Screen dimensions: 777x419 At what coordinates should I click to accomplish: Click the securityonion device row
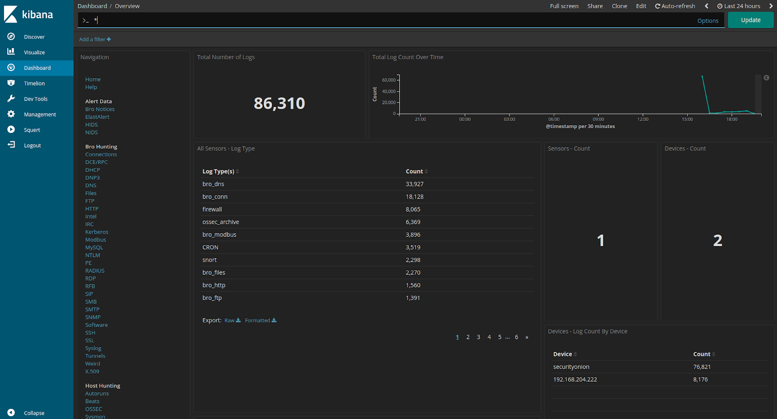tap(659, 367)
